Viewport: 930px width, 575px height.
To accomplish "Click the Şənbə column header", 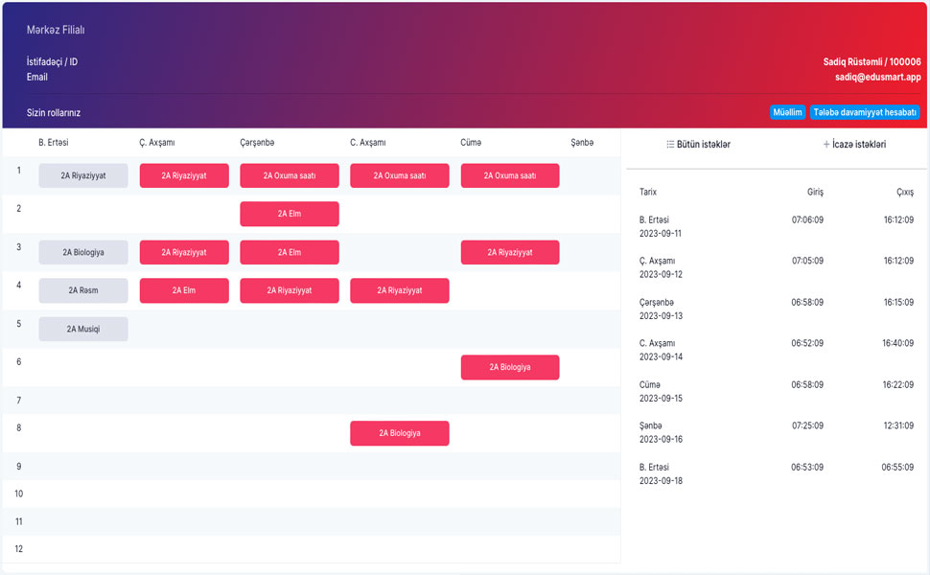I will click(x=582, y=143).
